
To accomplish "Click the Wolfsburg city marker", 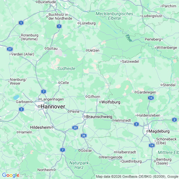I will pos(100,102).
